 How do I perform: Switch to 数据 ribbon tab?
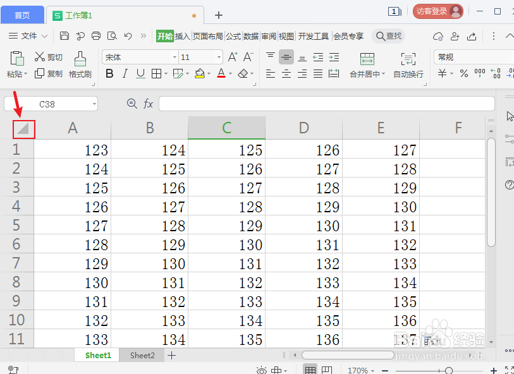coord(251,36)
